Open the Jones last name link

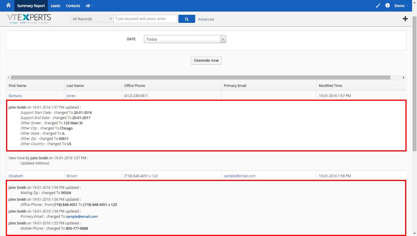[71, 96]
